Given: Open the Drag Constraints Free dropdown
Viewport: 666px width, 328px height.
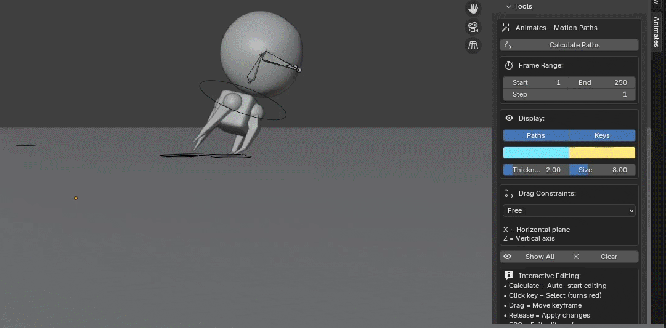Looking at the screenshot, I should coord(569,210).
